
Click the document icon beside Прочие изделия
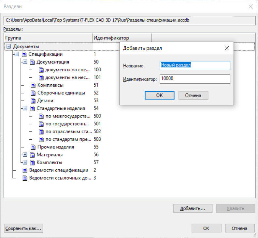click(33, 147)
